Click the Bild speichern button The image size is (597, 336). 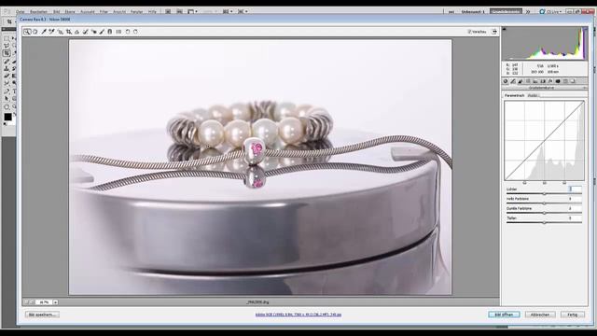pos(42,315)
